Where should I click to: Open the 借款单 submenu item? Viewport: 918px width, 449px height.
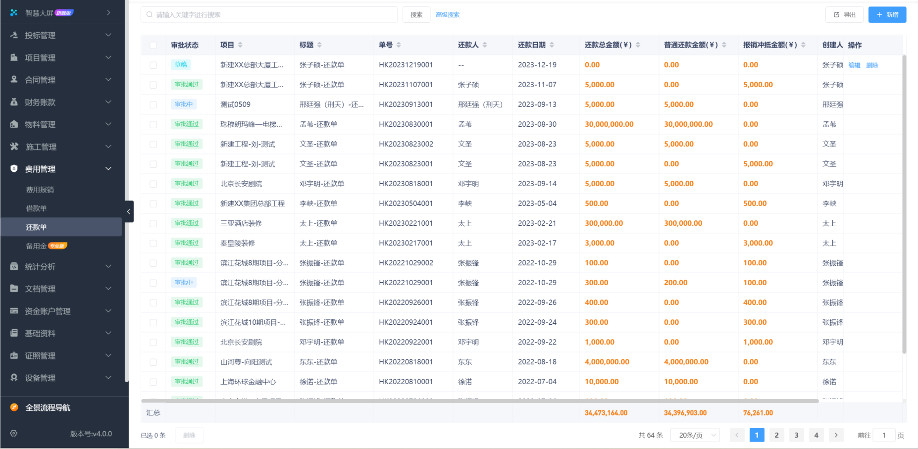click(x=37, y=208)
